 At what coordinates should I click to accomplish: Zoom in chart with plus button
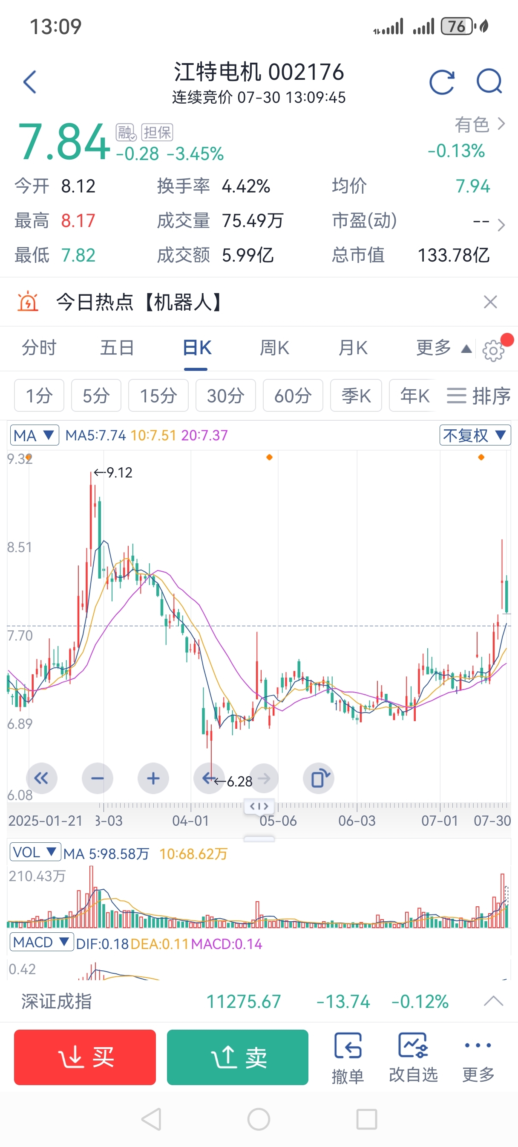(153, 778)
